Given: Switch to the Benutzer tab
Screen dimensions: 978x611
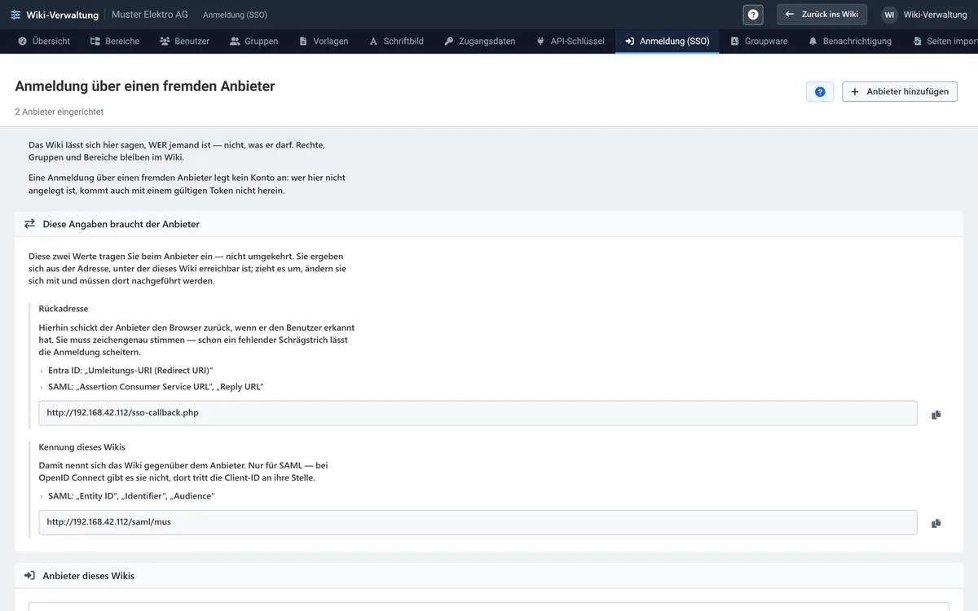Looking at the screenshot, I should tap(185, 41).
